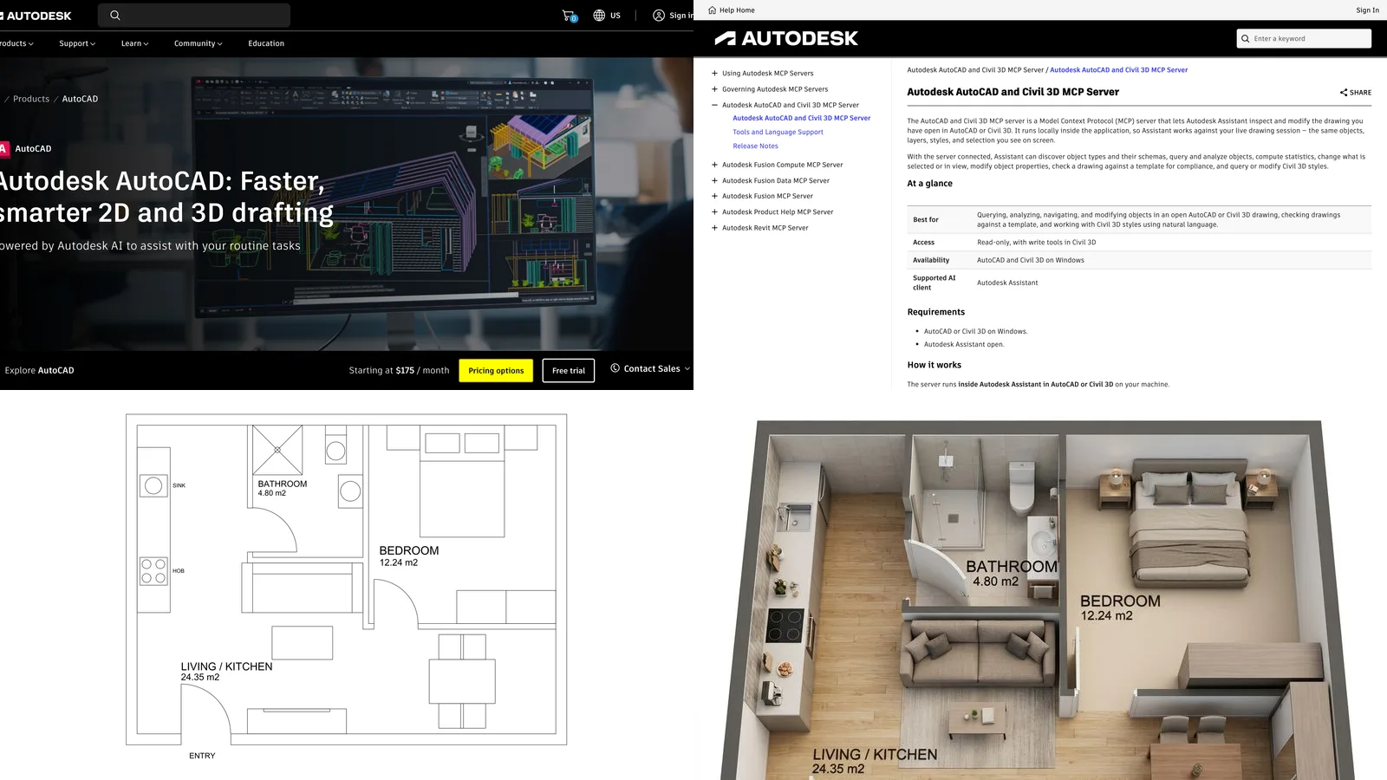Image resolution: width=1387 pixels, height=780 pixels.
Task: Open the Education menu item
Action: tap(266, 43)
